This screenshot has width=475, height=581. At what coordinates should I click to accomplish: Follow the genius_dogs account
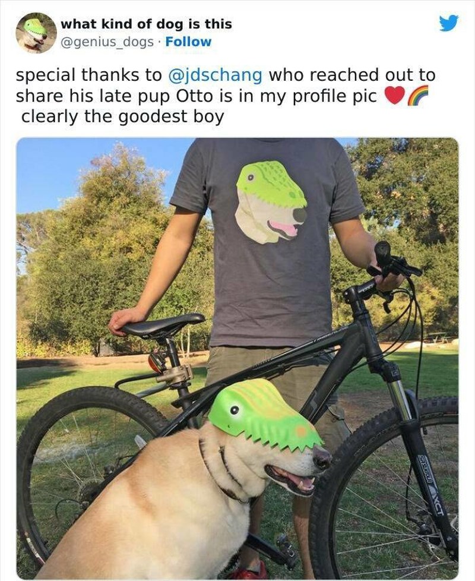[x=188, y=42]
